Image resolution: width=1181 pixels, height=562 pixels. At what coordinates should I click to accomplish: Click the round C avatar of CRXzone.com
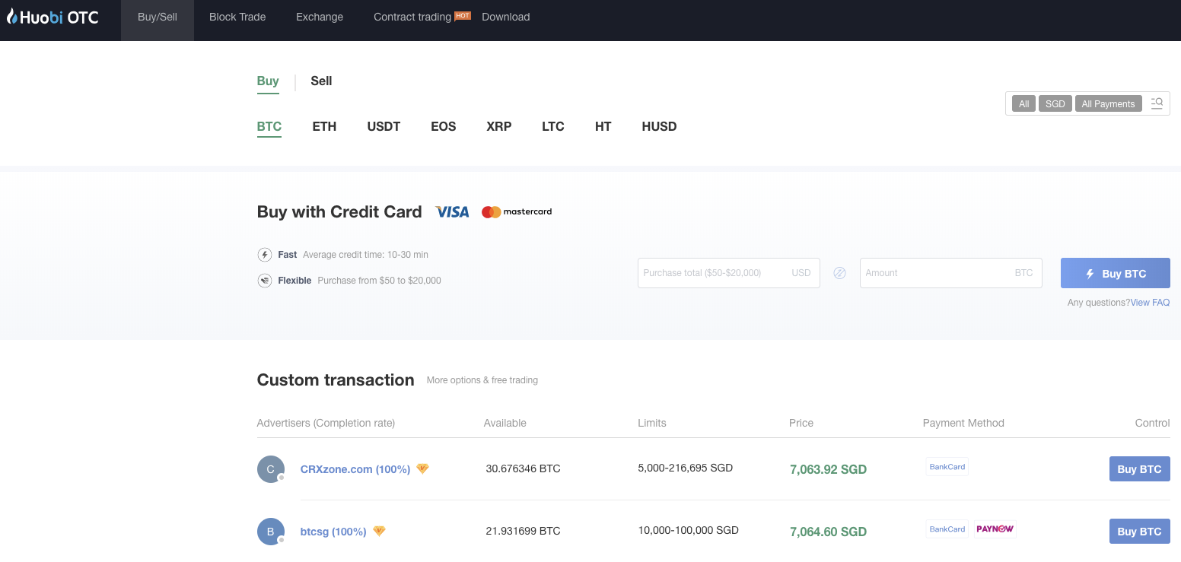[271, 469]
